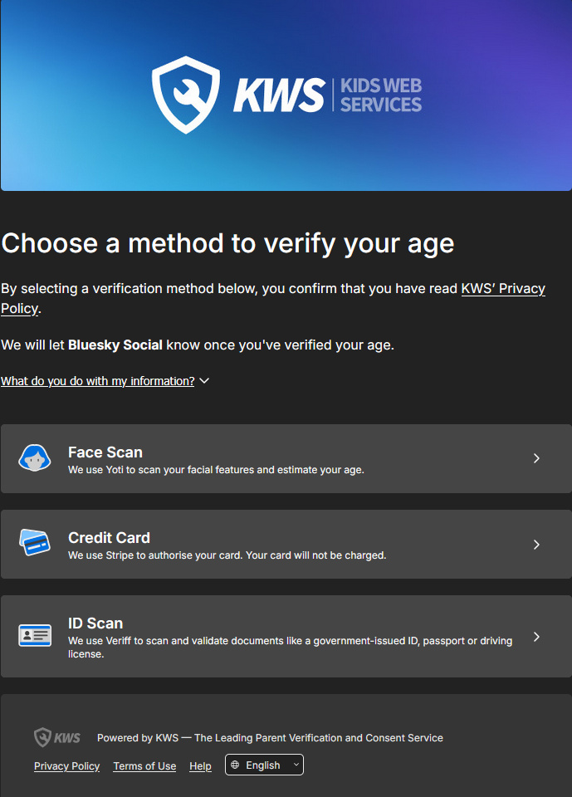Click the KIDS WEB SERVICES banner text
Image resolution: width=572 pixels, height=797 pixels.
point(381,95)
